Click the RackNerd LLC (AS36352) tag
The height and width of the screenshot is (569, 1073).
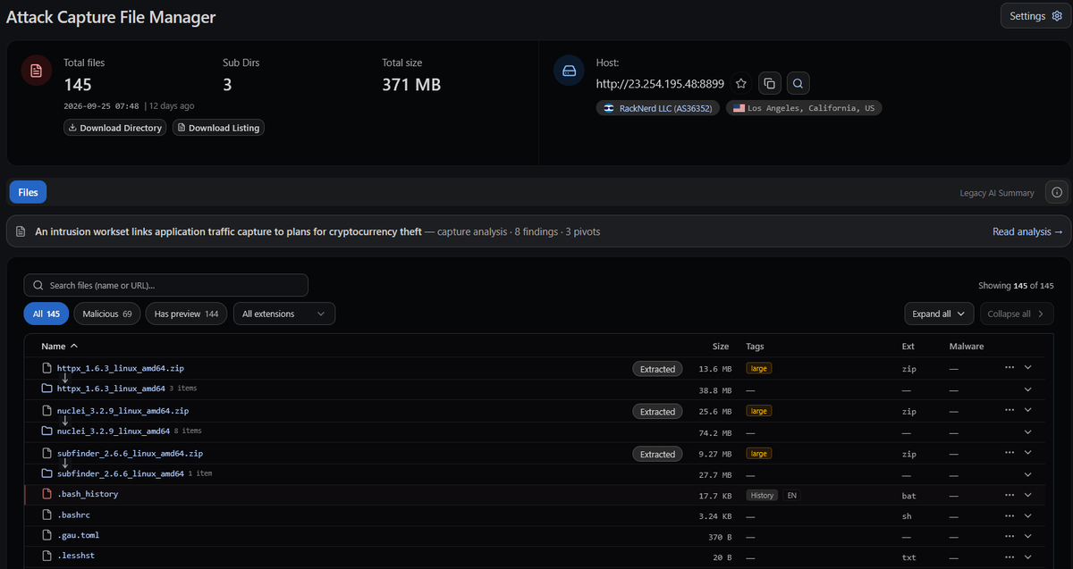pyautogui.click(x=657, y=108)
